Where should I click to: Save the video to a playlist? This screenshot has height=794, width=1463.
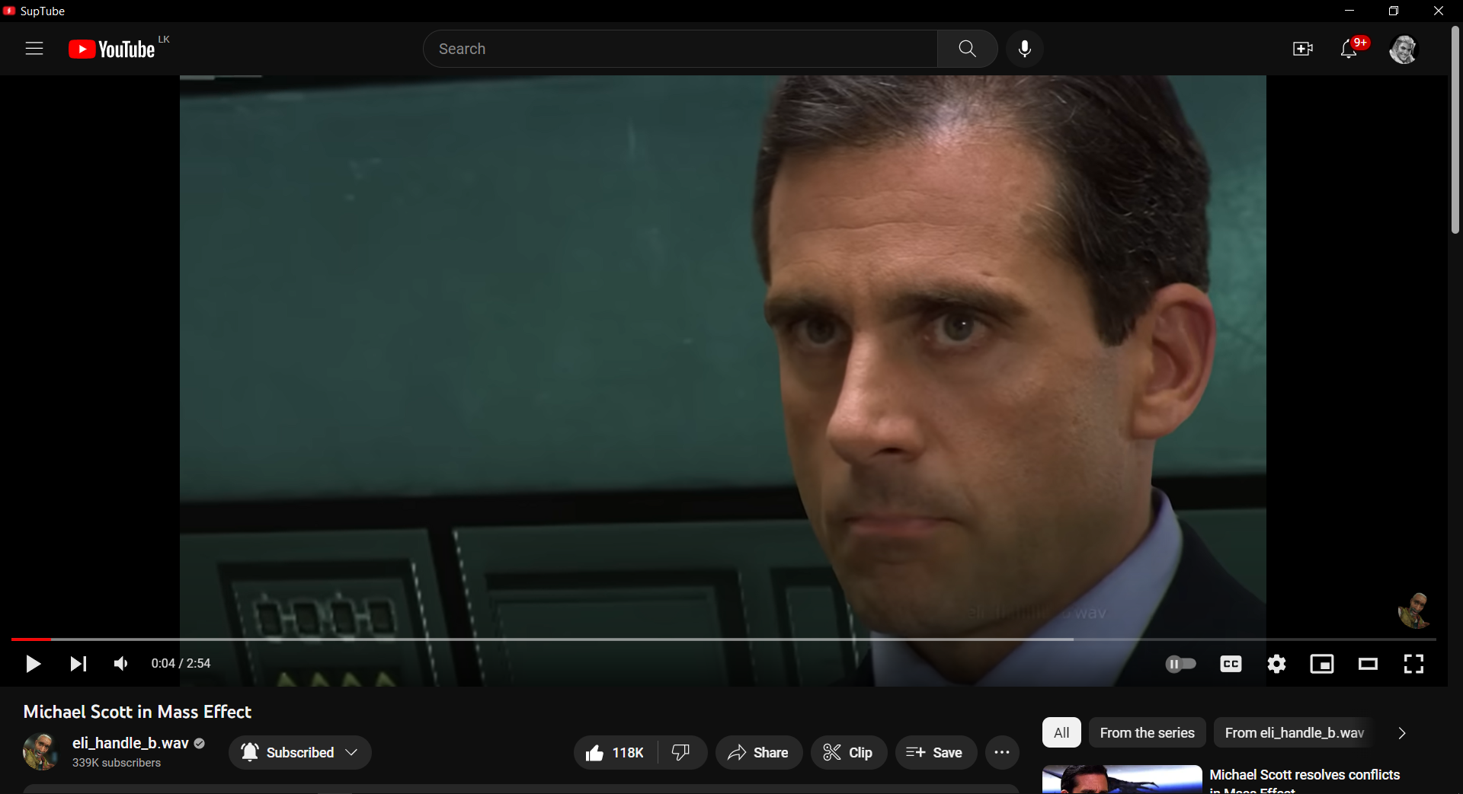pos(936,753)
